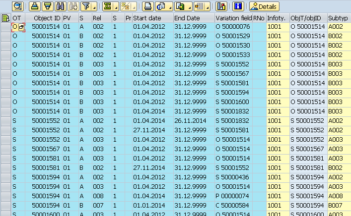Select row with Variation field O 50000076

[x=5, y=27]
